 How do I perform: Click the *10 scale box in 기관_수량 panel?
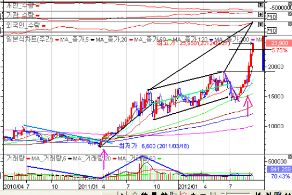point(272,17)
